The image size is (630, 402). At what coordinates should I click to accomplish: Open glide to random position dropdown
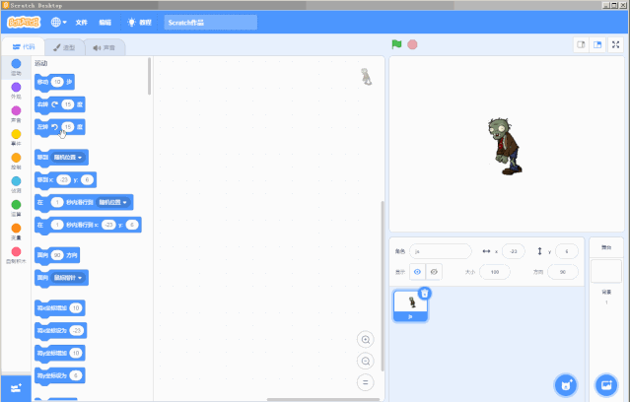coord(113,202)
